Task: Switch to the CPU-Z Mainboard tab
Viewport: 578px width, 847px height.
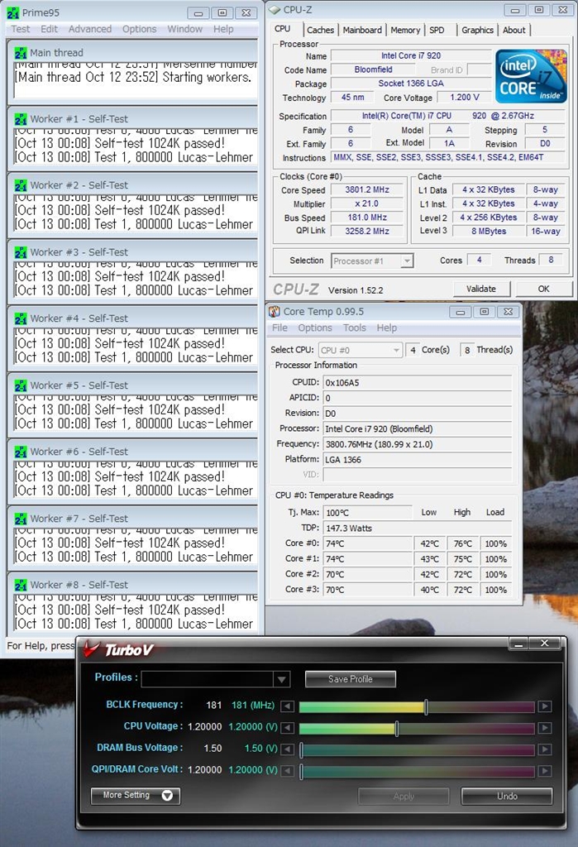Action: 362,31
